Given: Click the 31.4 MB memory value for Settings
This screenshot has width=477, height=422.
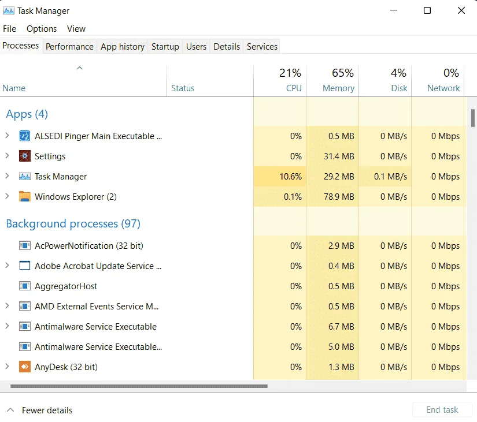Looking at the screenshot, I should [x=339, y=156].
